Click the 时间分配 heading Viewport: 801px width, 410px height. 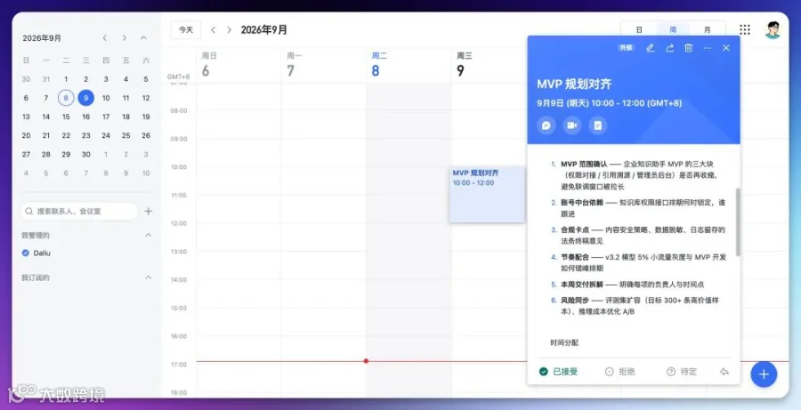(564, 342)
